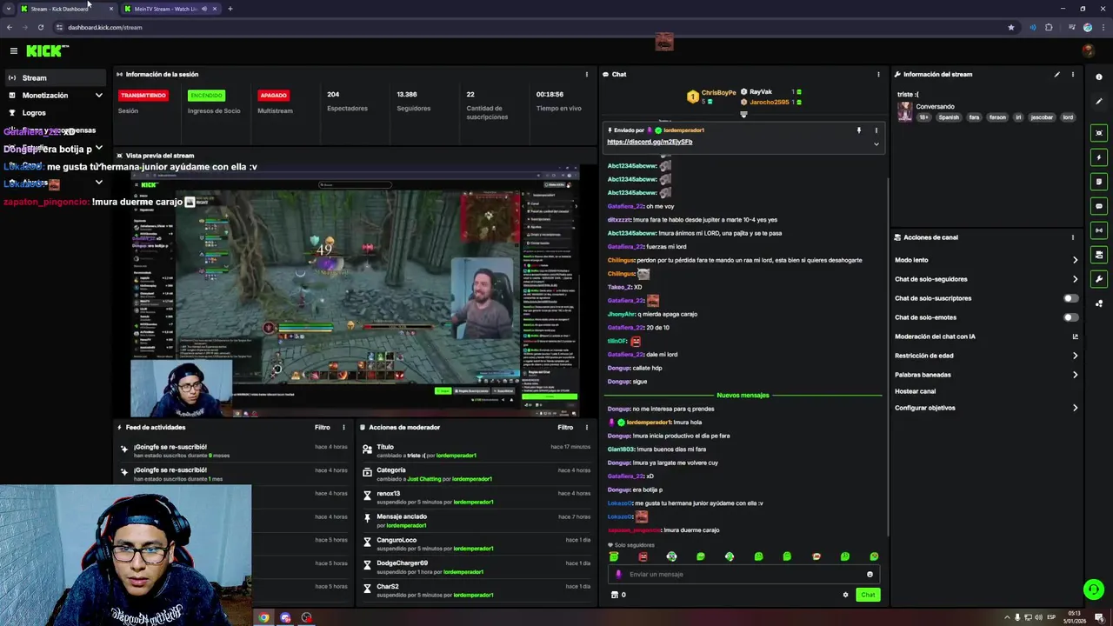Image resolution: width=1113 pixels, height=626 pixels.
Task: Open browser tab search dropdown
Action: pos(9,9)
